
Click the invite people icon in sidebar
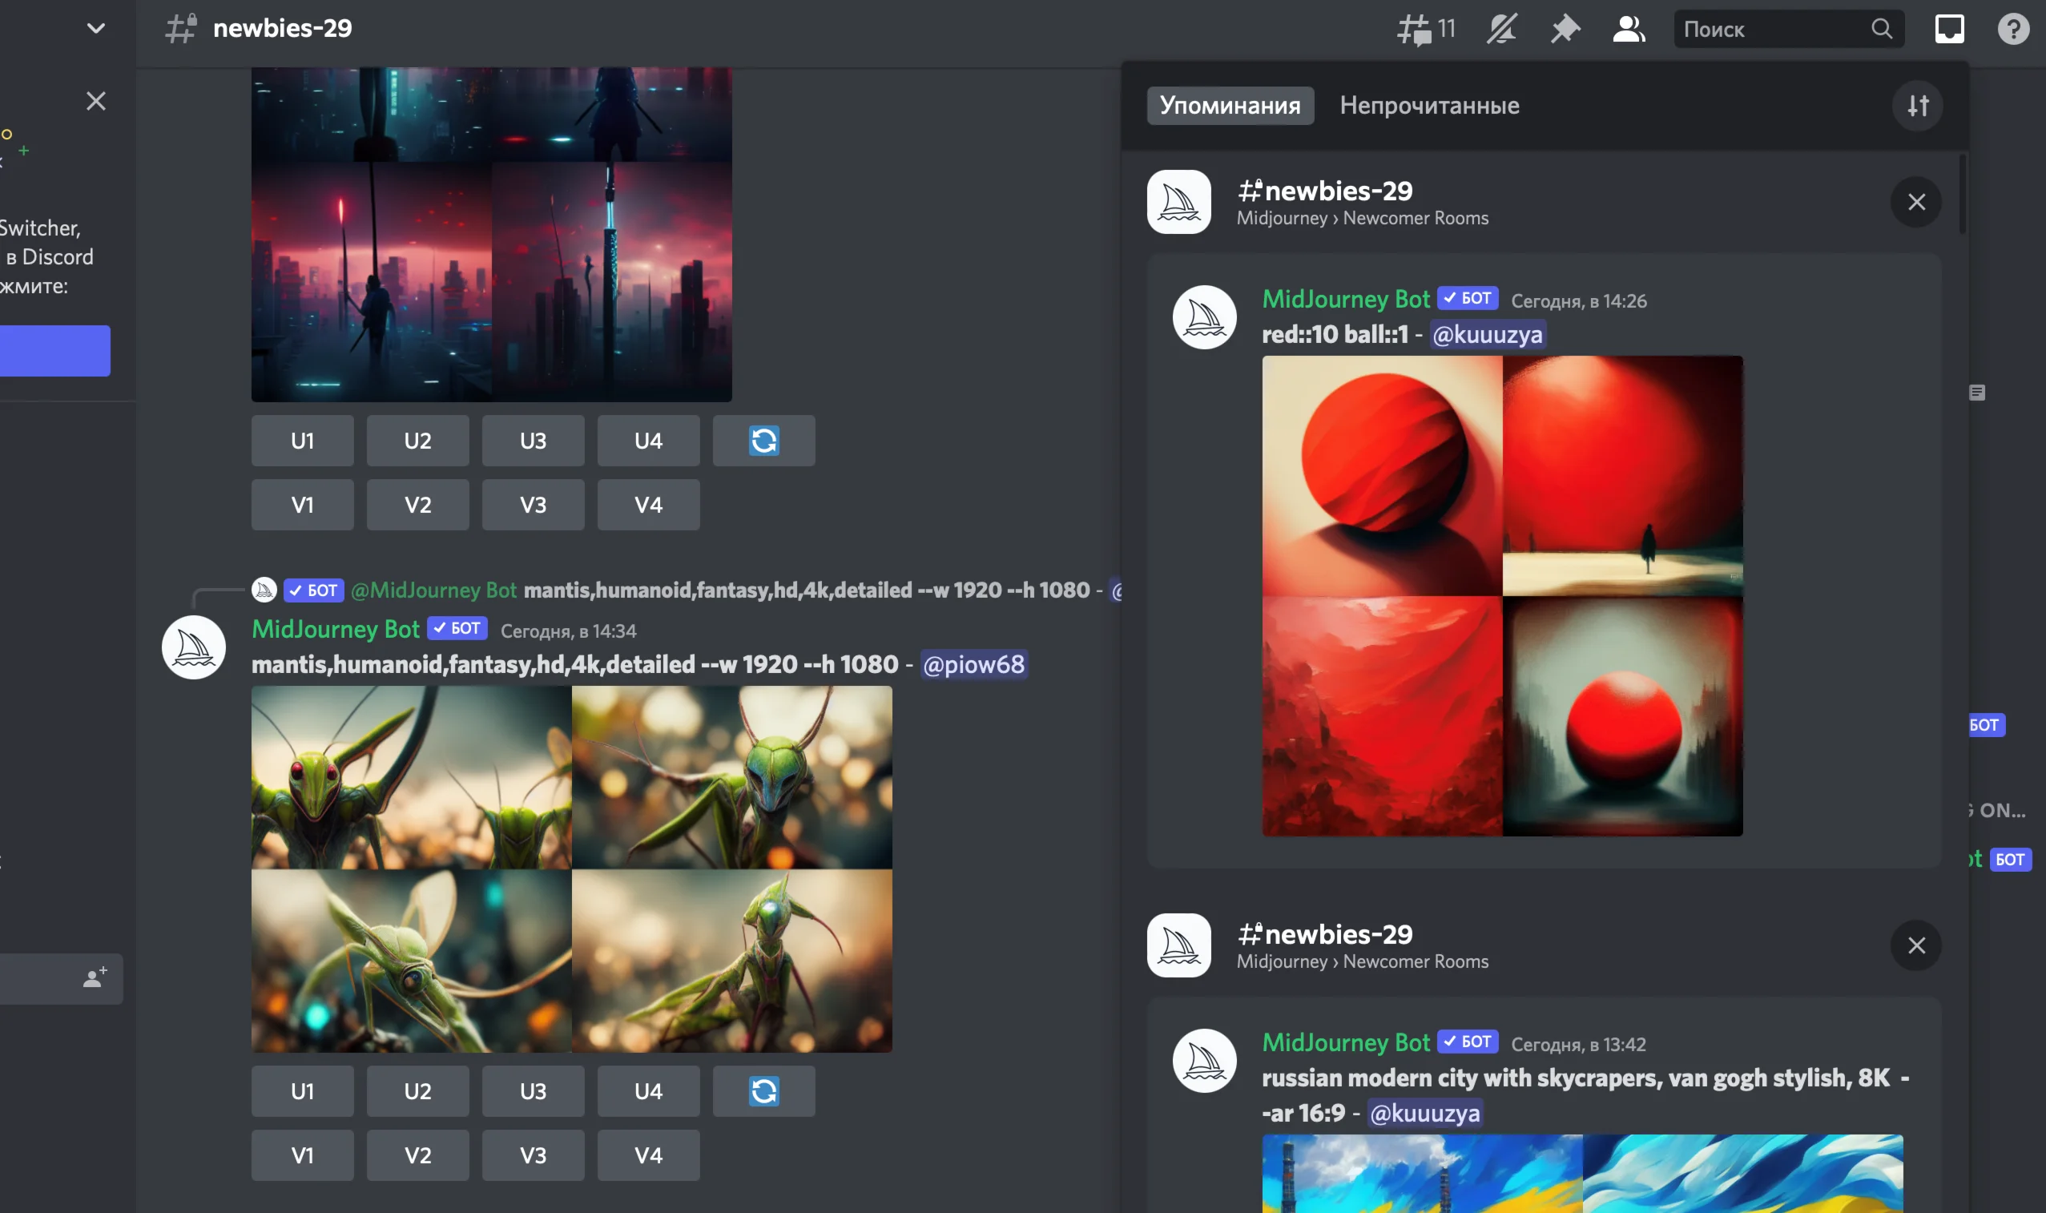coord(95,977)
